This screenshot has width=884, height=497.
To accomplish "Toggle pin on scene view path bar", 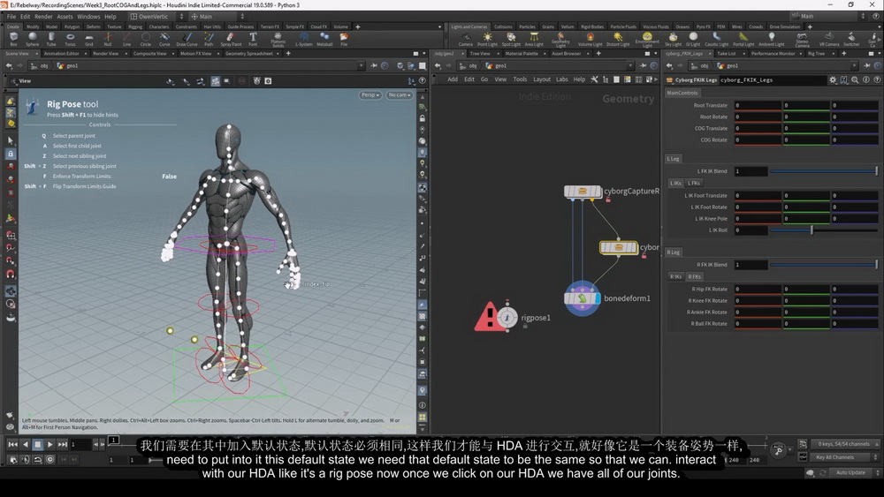I will (374, 66).
